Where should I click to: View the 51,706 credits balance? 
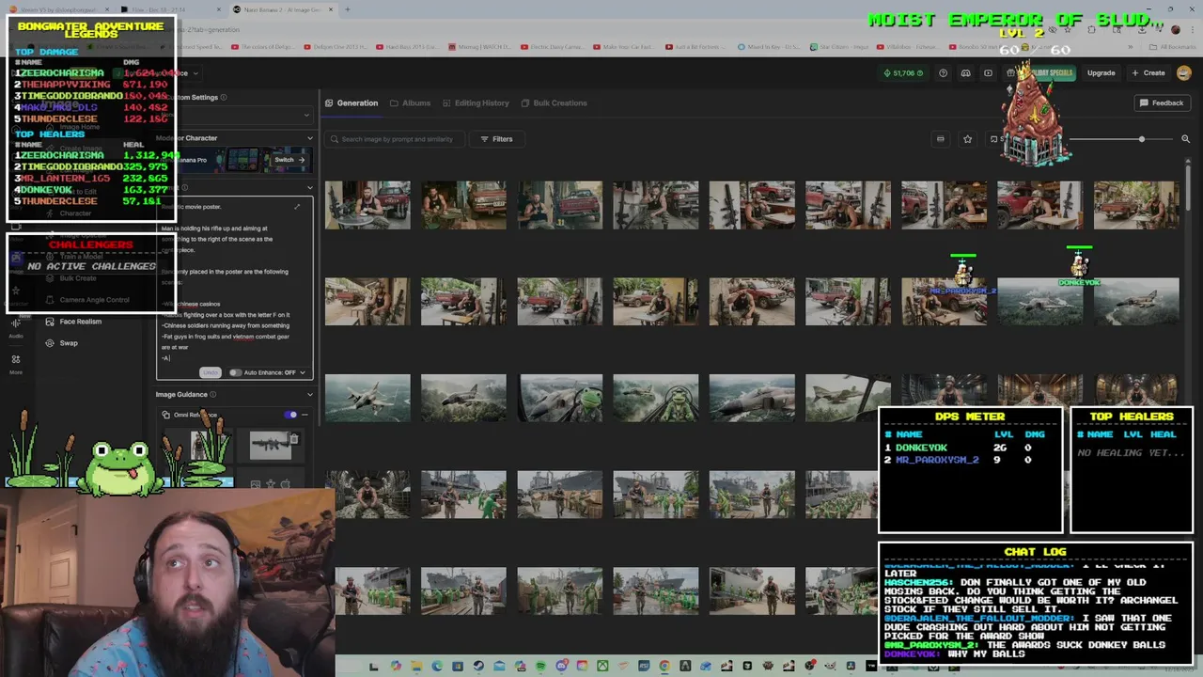click(x=903, y=73)
